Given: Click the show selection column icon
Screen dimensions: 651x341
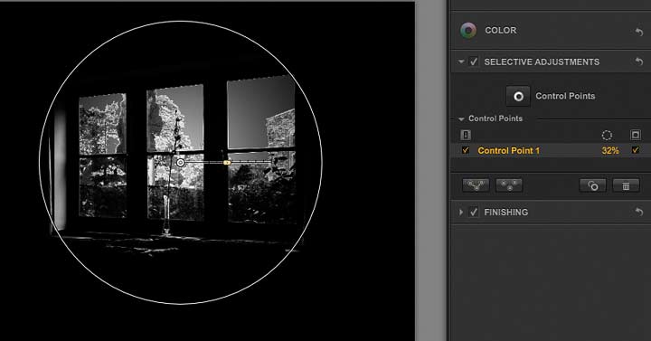Looking at the screenshot, I should pos(636,135).
